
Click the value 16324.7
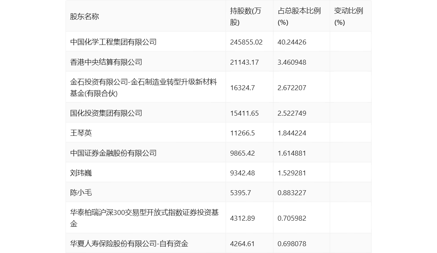[x=242, y=88]
